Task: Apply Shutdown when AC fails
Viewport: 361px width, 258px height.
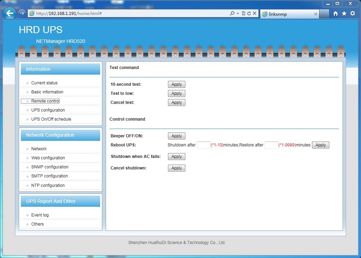Action: [177, 157]
